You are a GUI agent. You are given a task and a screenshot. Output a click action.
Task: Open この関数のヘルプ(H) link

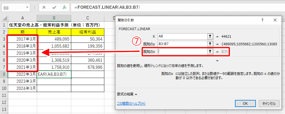pyautogui.click(x=131, y=104)
